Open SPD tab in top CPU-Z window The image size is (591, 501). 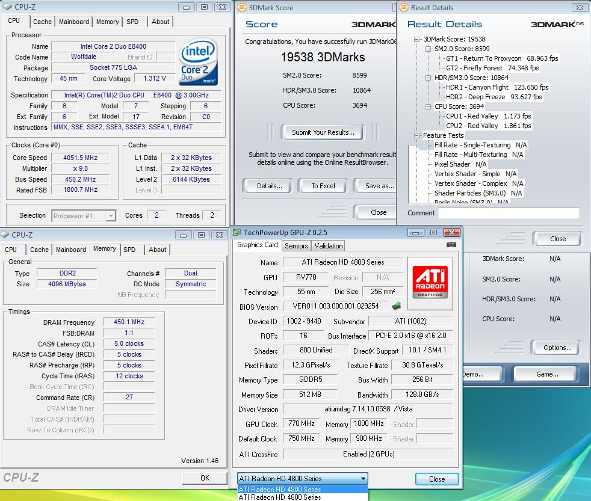pos(132,22)
